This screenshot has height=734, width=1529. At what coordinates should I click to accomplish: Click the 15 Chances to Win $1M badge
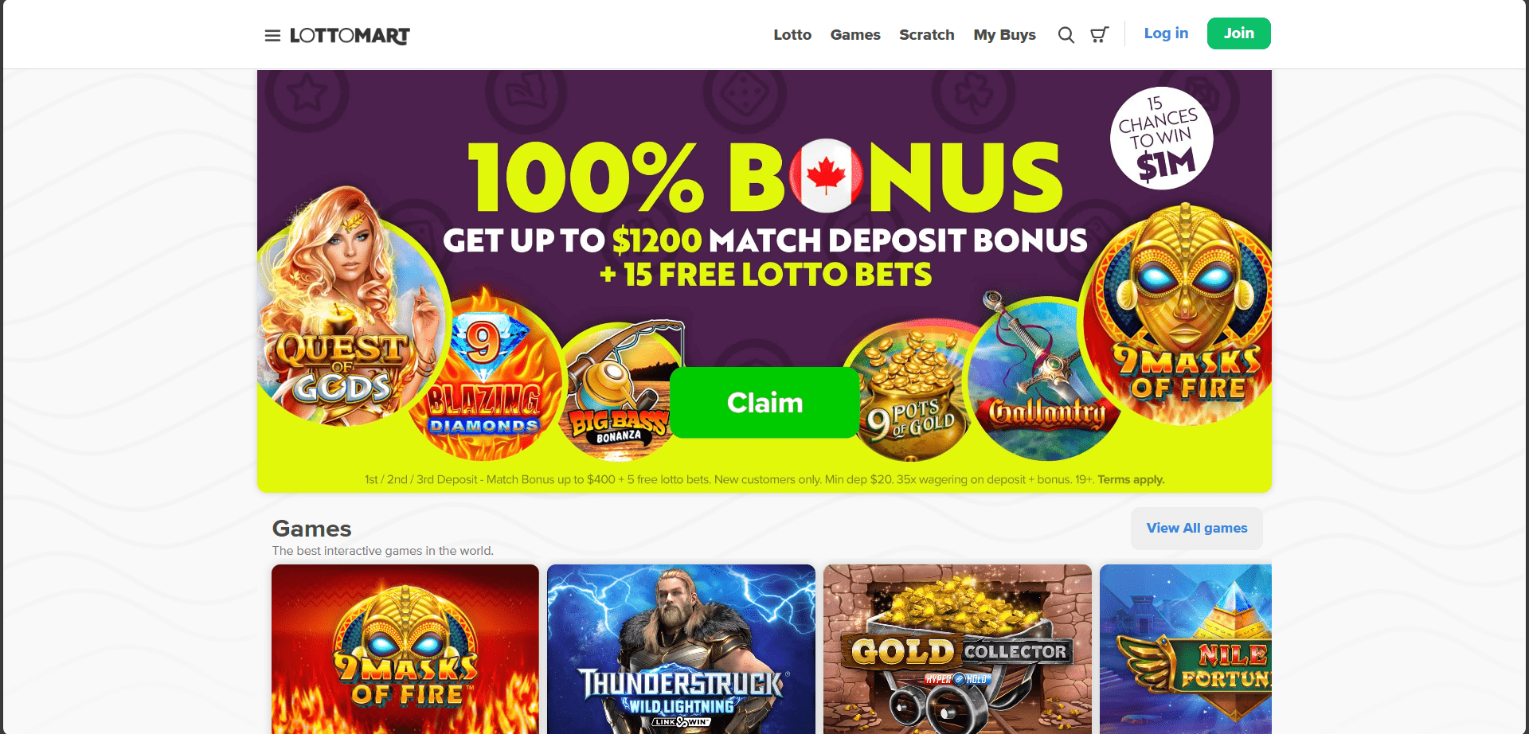(1161, 138)
